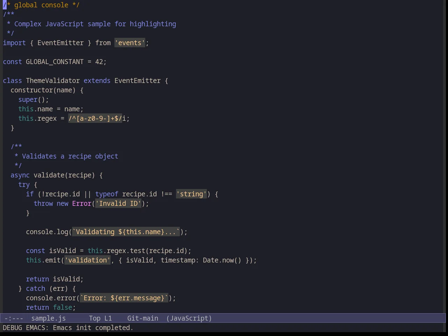
Task: Click validate(recipe) method name
Action: pyautogui.click(x=64, y=175)
